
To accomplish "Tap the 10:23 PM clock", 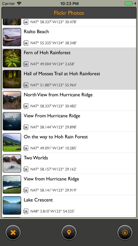I will [x=69, y=4].
